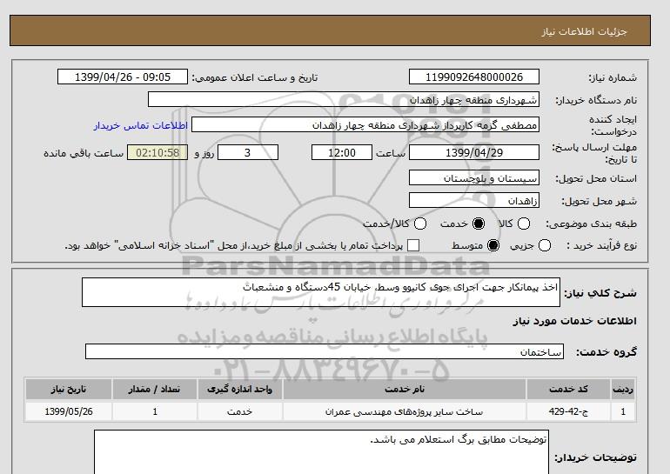This screenshot has width=670, height=474.
Task: Click the need number field 1199092648000026
Action: [x=474, y=77]
